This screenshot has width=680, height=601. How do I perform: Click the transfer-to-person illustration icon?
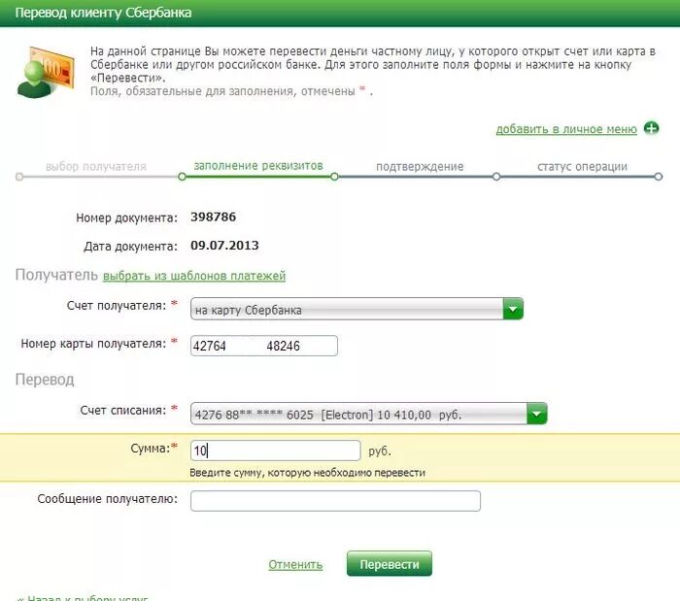(x=45, y=72)
